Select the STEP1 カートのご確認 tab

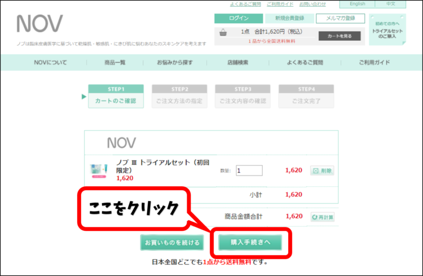(116, 97)
